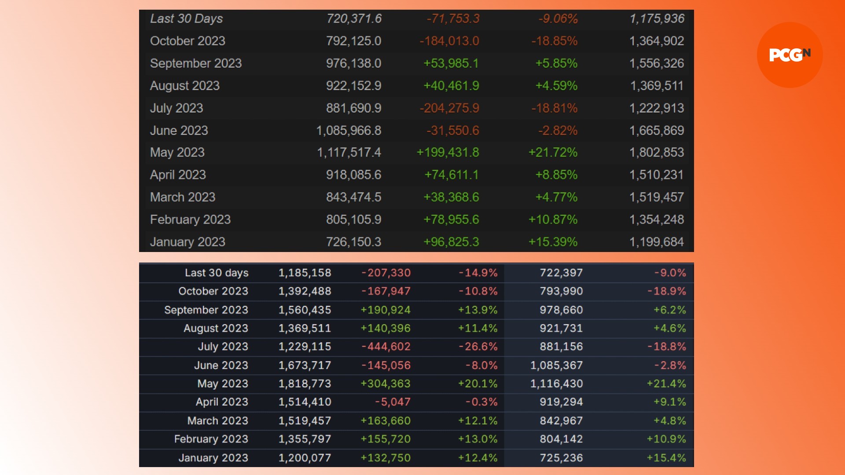845x475 pixels.
Task: Click 'March 2023' in the bottom table
Action: [218, 421]
